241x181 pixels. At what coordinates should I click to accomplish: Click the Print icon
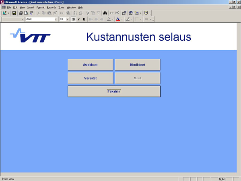21,13
